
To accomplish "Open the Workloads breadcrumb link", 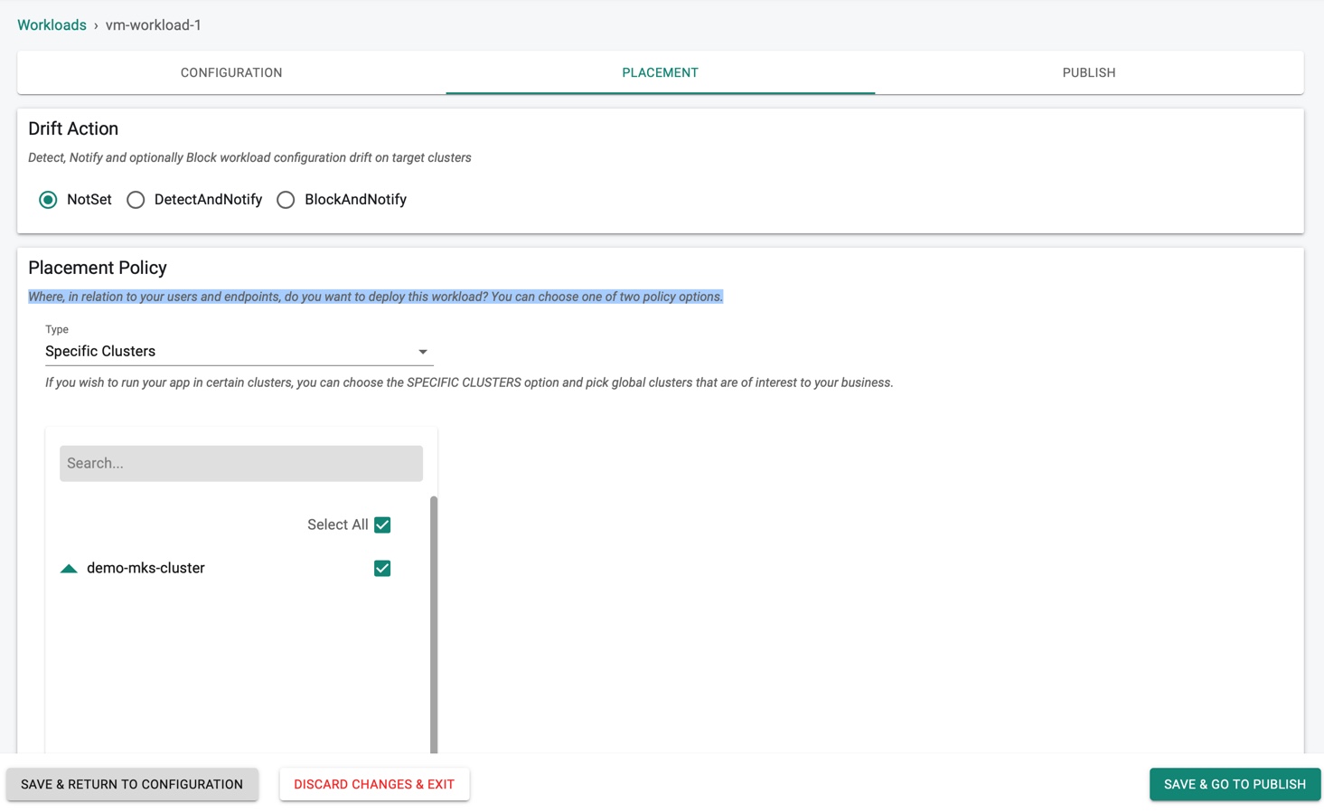I will tap(52, 25).
